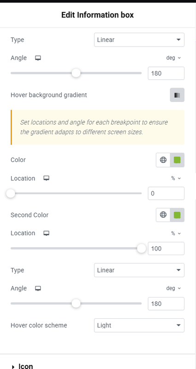Expand the Icon section

click(x=22, y=366)
